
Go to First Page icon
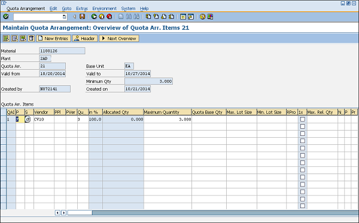148,17
